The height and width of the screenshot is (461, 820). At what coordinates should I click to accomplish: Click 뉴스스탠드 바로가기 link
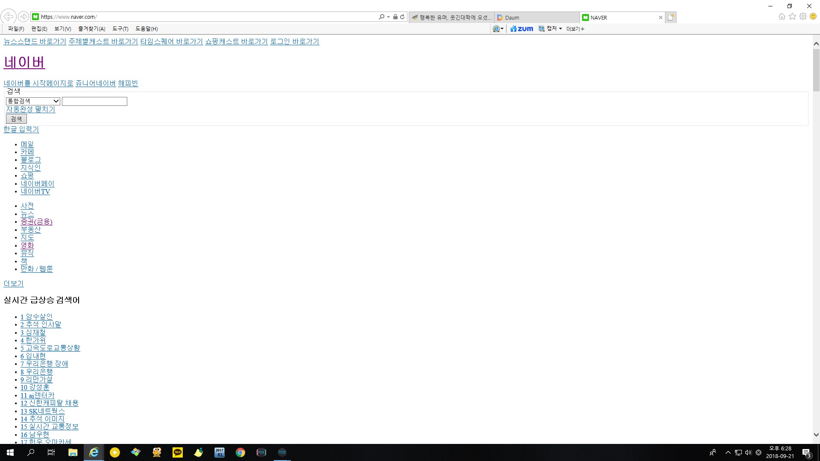(x=35, y=41)
